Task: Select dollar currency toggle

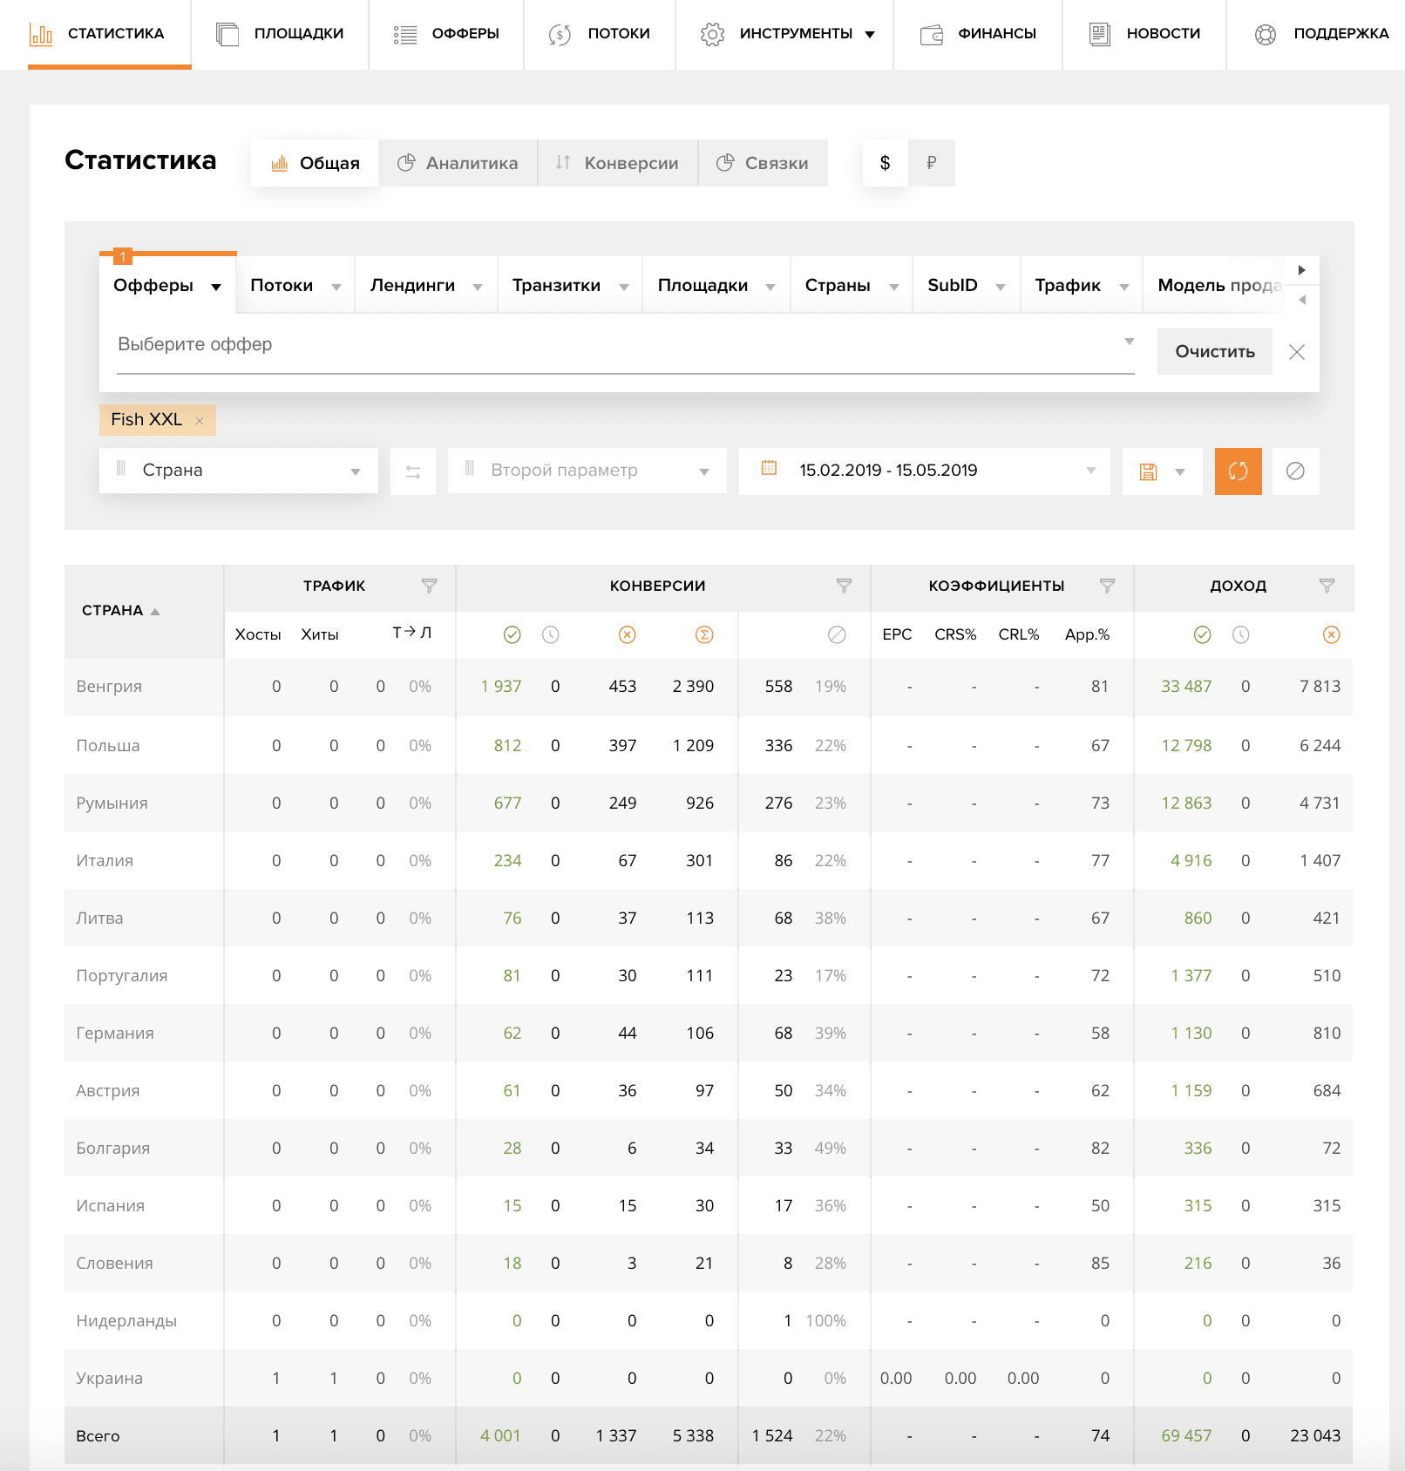Action: click(x=886, y=163)
